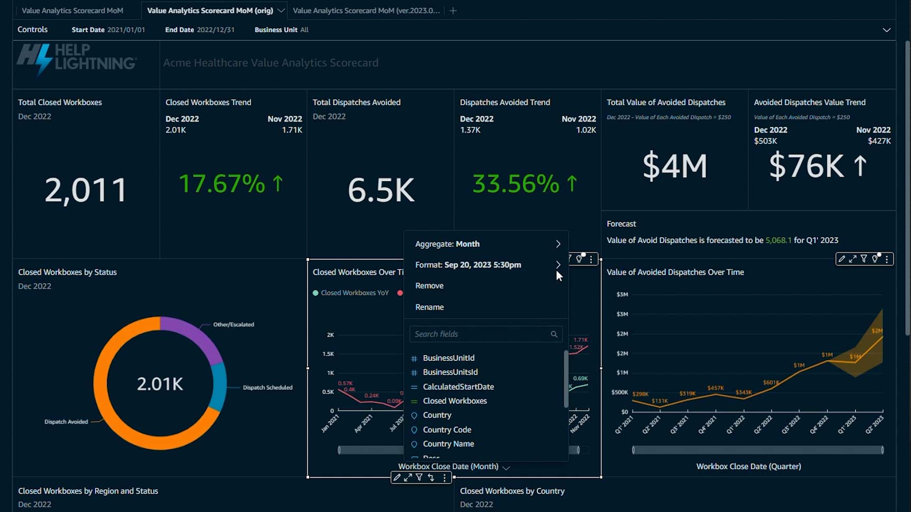911x512 pixels.
Task: Open filter icon on Value of Avoided Dispatches chart
Action: (x=864, y=259)
